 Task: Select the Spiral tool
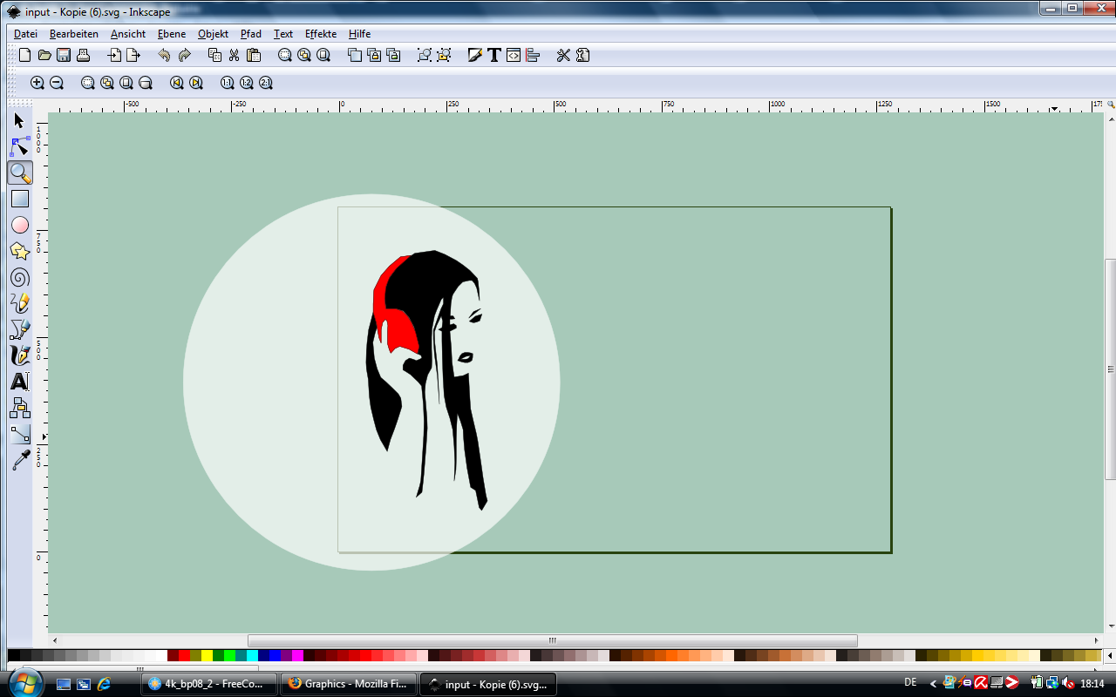pyautogui.click(x=20, y=277)
